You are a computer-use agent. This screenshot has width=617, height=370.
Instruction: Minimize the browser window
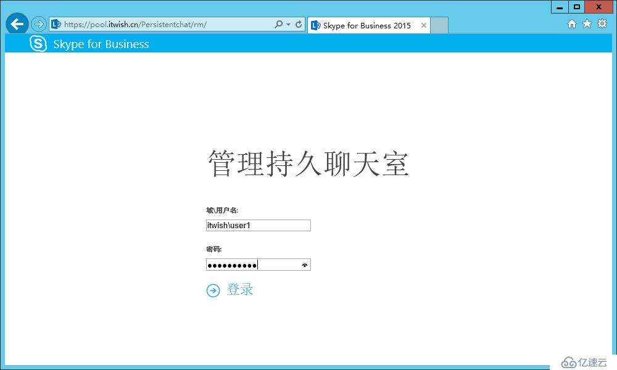pyautogui.click(x=560, y=7)
